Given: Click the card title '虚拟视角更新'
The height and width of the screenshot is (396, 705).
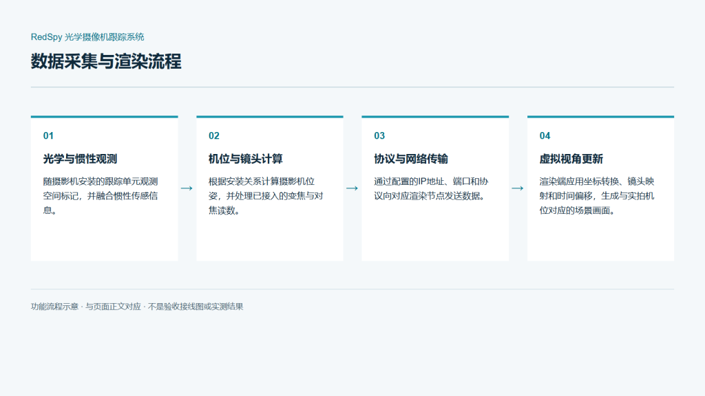Looking at the screenshot, I should click(571, 159).
